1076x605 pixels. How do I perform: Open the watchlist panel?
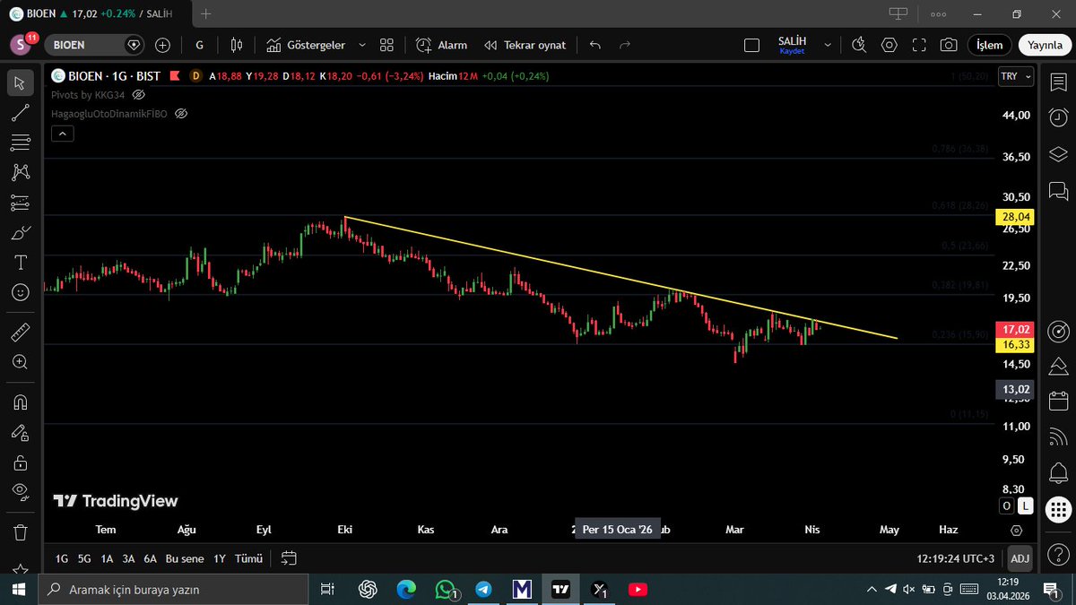click(x=1058, y=81)
